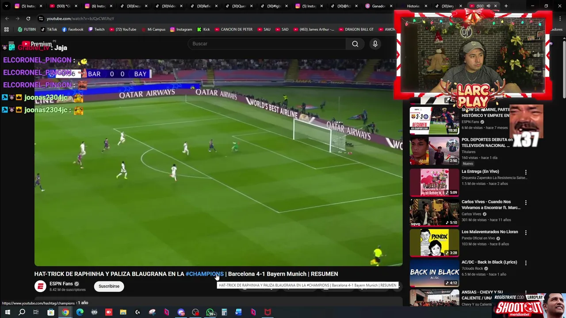Viewport: 566px width, 318px height.
Task: Open ESPN Fans channel avatar below video
Action: pos(40,286)
